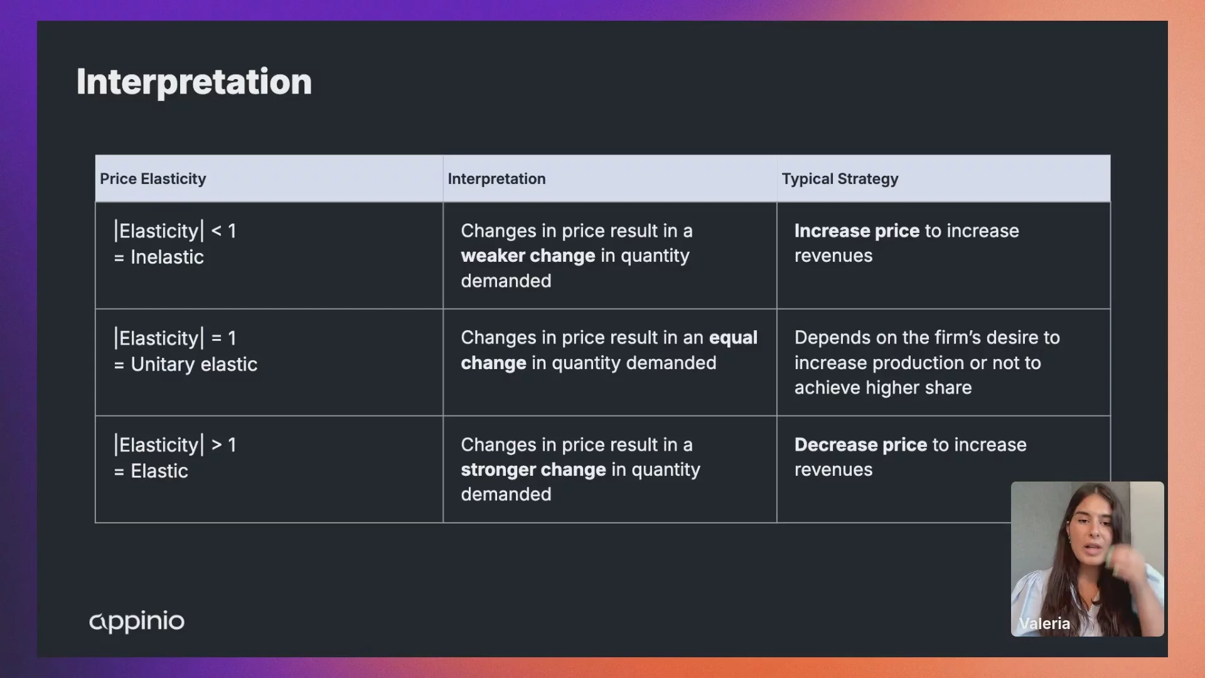Click the Elastic greater than 1 cell

pos(269,470)
